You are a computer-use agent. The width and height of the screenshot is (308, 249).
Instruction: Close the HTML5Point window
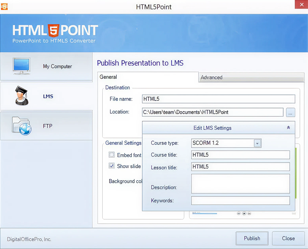coord(301,4)
